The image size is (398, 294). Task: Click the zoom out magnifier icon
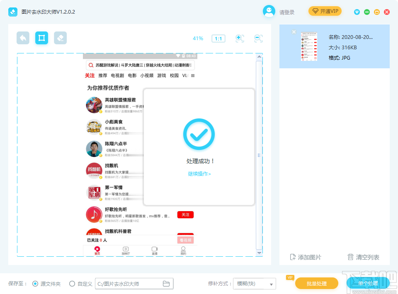pyautogui.click(x=258, y=38)
